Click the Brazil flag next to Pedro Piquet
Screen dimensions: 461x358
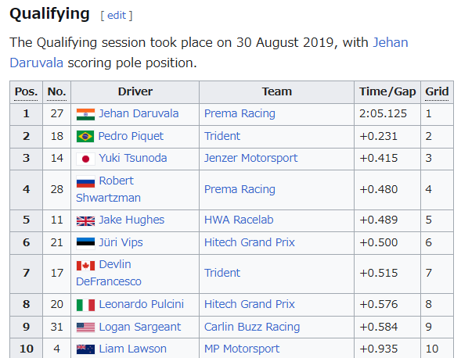[x=85, y=137]
